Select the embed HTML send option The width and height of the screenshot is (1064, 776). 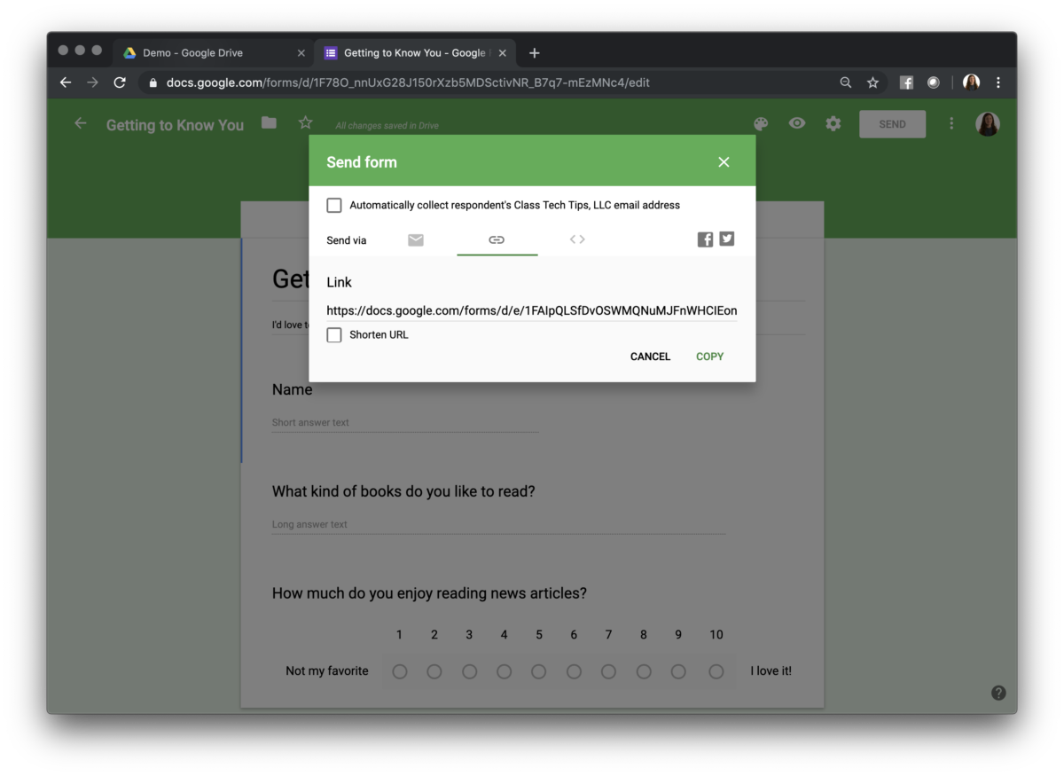click(577, 239)
